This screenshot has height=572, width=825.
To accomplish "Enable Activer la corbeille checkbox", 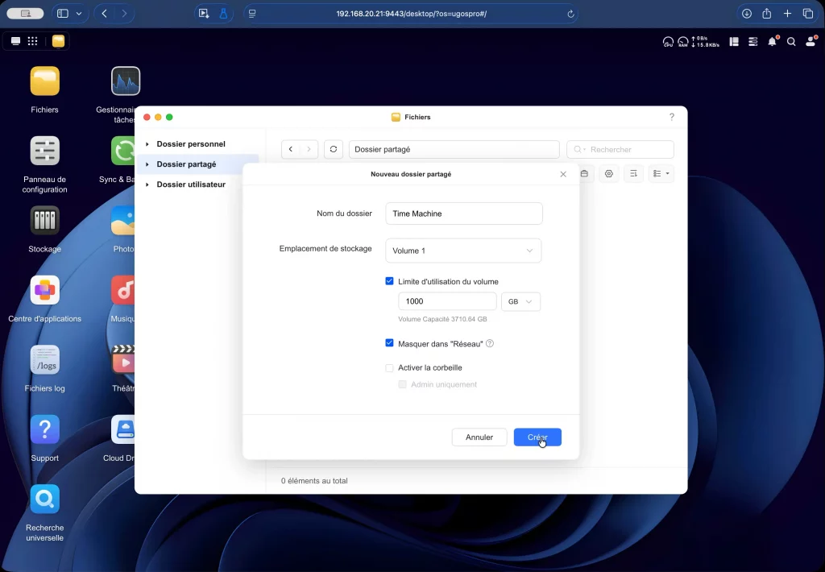I will click(390, 367).
